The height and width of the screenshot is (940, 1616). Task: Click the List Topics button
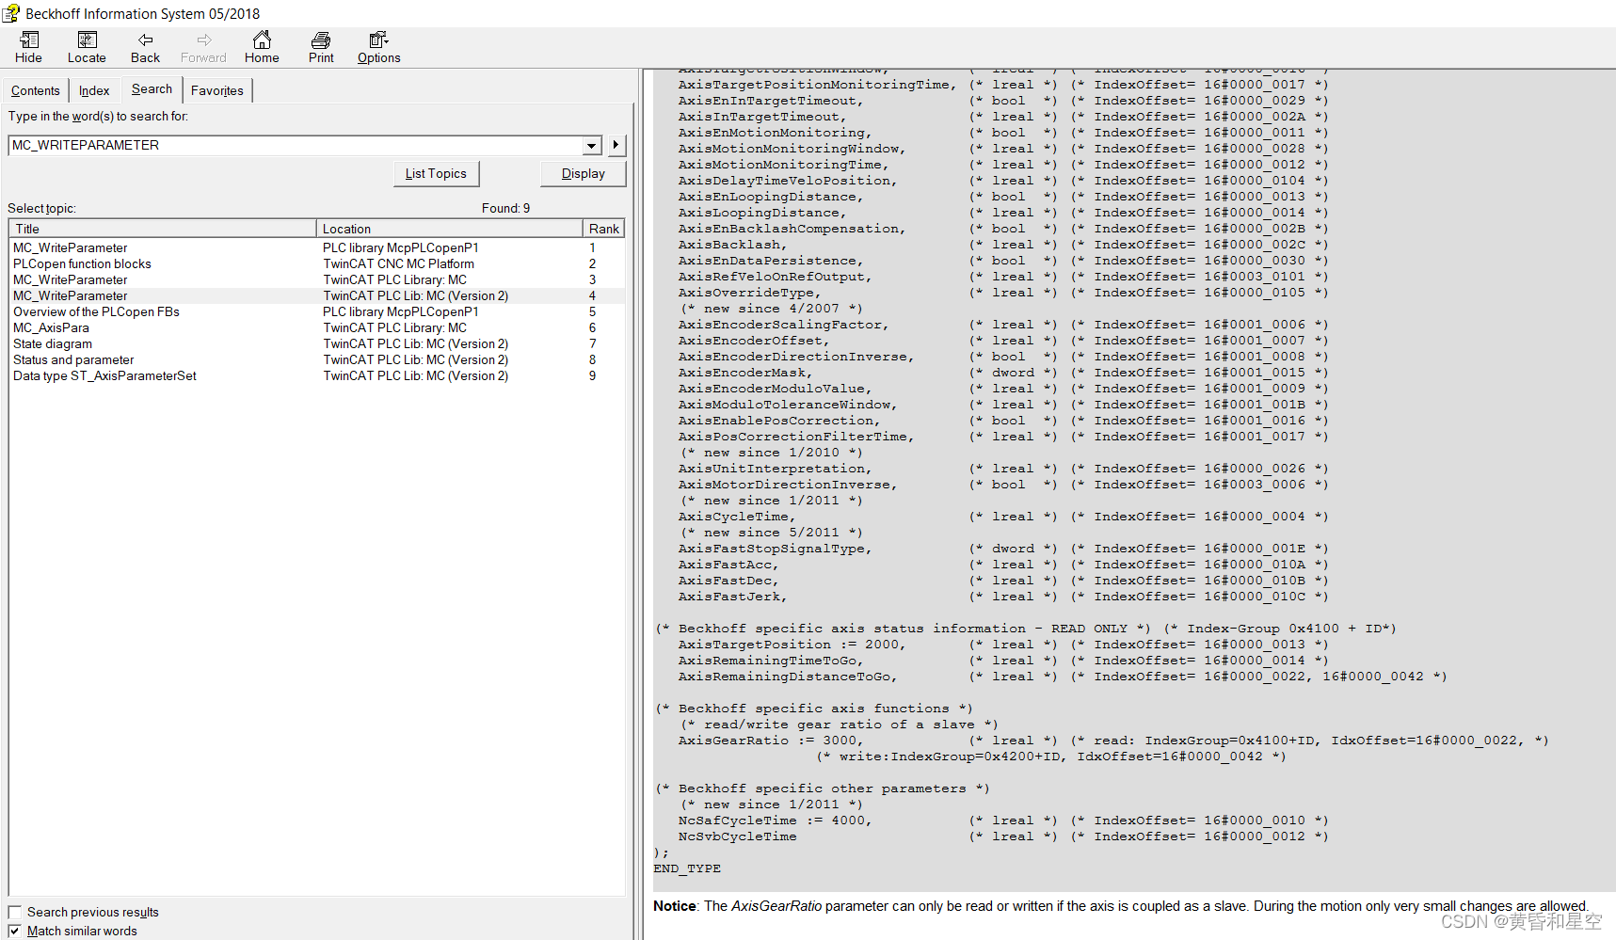click(436, 173)
